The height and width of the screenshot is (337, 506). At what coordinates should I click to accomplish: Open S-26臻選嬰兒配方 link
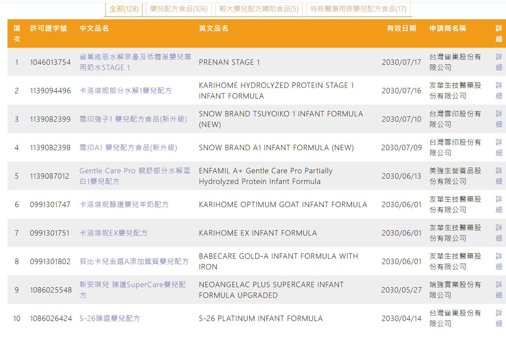click(x=110, y=318)
